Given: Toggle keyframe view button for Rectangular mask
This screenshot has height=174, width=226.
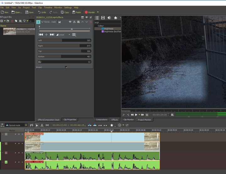Looking at the screenshot, I should coord(59,22).
